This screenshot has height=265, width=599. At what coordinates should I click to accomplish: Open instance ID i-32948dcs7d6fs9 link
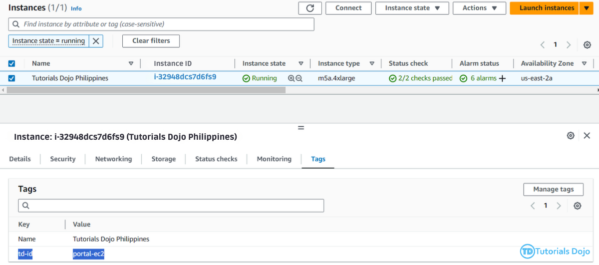(x=185, y=77)
